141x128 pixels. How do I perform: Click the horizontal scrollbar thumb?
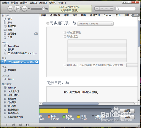coord(70,104)
